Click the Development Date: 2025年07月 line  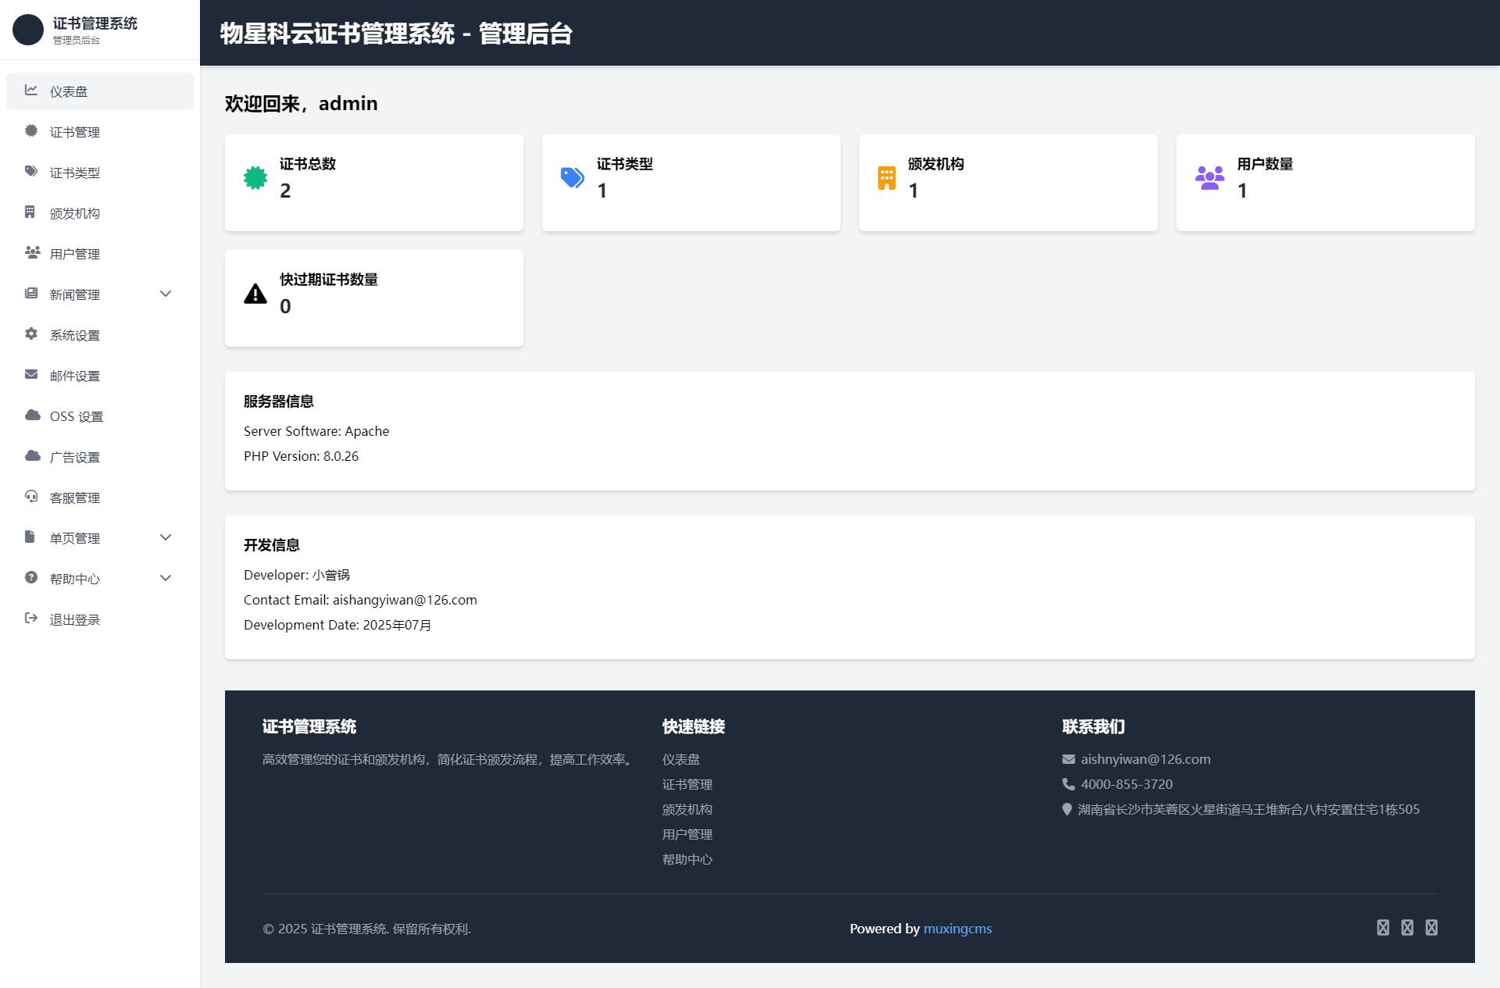tap(337, 625)
